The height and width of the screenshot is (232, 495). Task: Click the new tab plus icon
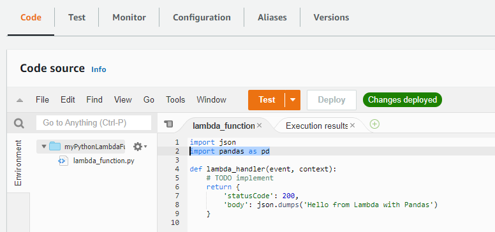tap(374, 124)
